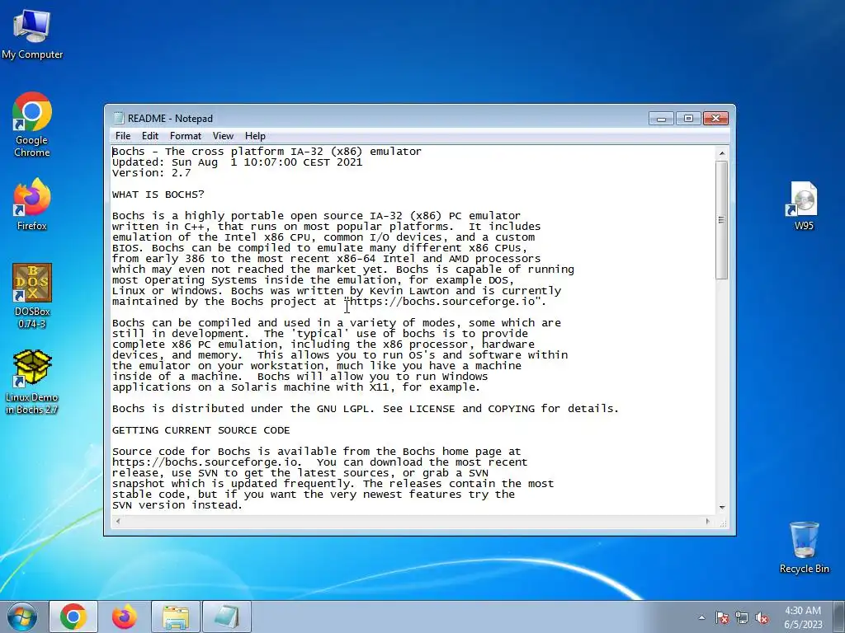Click the Notepad taskbar button
Image resolution: width=845 pixels, height=633 pixels.
coord(227,617)
